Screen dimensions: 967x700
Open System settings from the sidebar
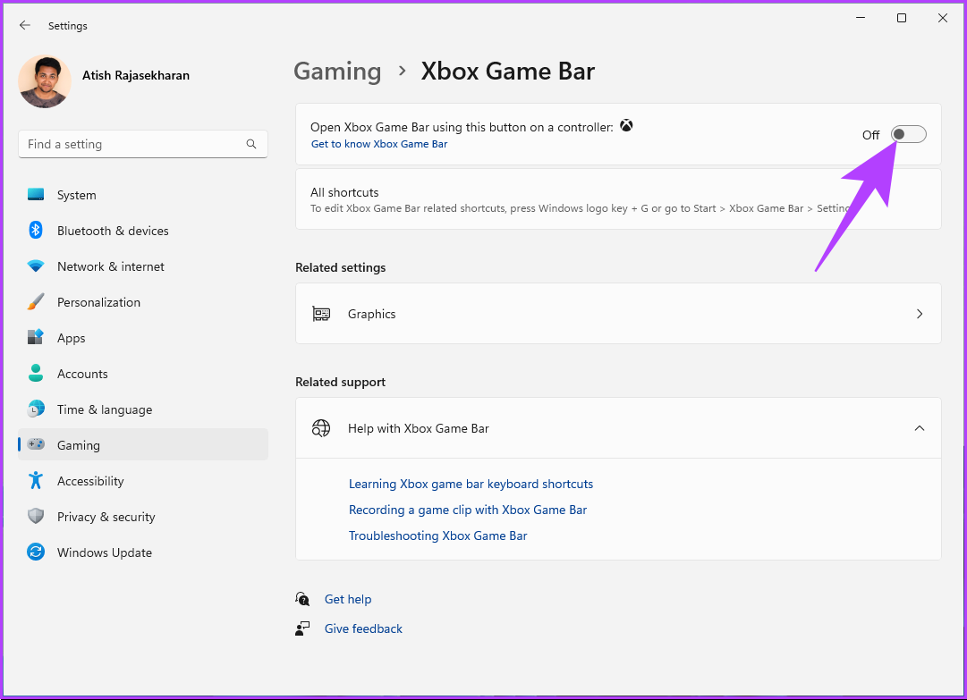76,194
